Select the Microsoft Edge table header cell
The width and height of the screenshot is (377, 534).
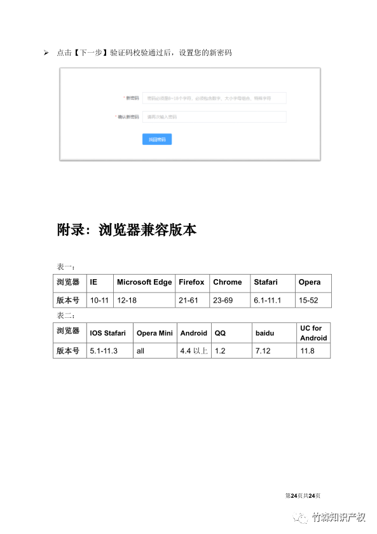point(144,284)
